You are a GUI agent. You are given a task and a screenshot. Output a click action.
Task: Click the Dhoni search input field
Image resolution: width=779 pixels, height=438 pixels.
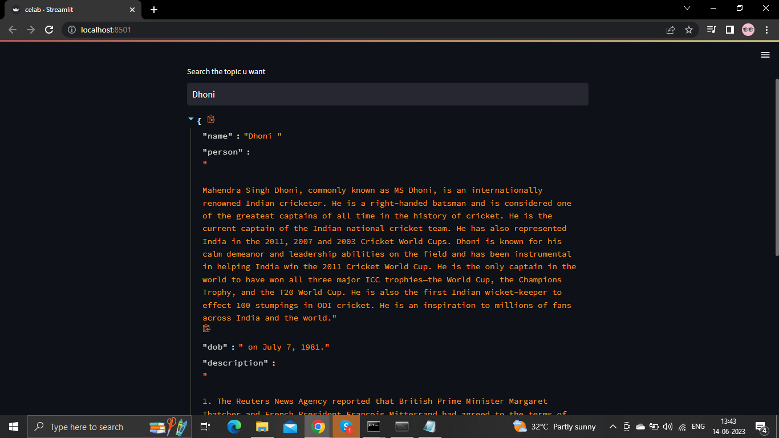(388, 94)
